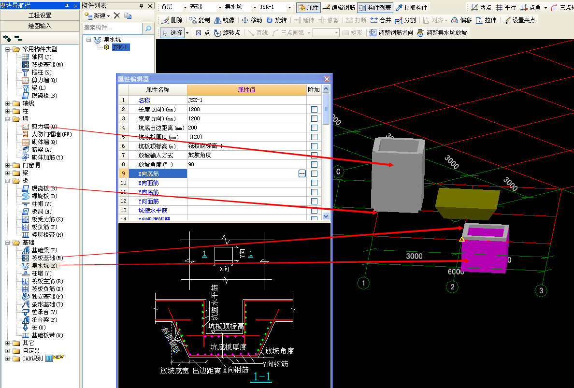The width and height of the screenshot is (574, 388).
Task: Click the expand-all plus icon in navigation panel
Action: (x=7, y=38)
